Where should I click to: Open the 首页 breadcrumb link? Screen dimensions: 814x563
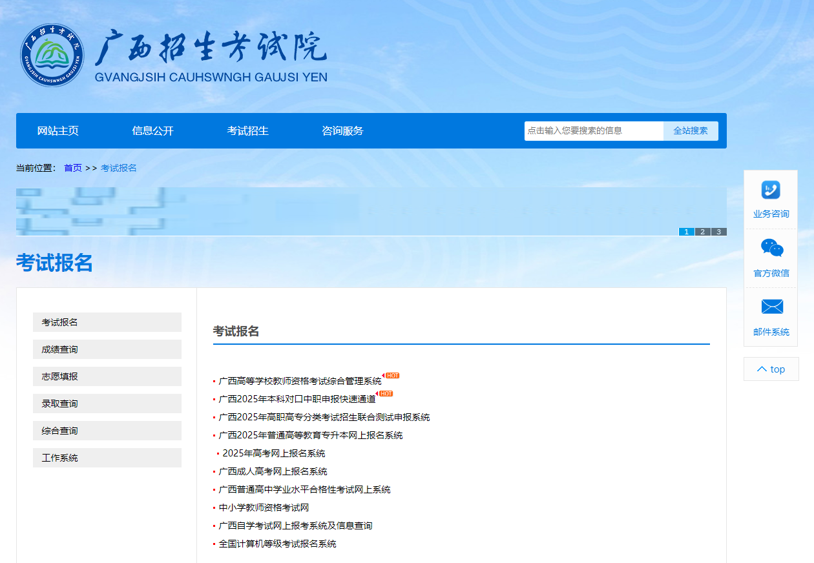pos(72,167)
